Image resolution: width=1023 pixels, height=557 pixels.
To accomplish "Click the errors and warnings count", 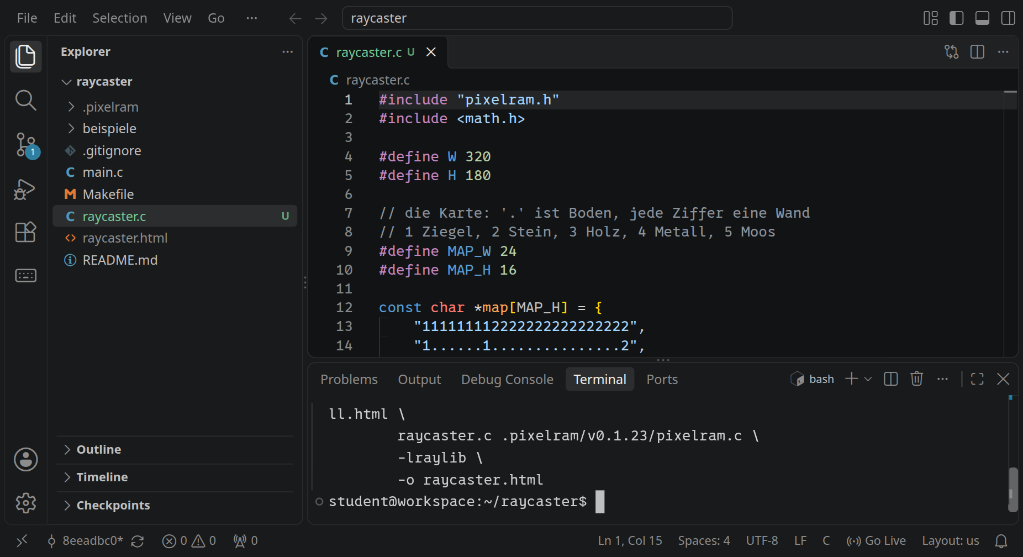I will [189, 541].
